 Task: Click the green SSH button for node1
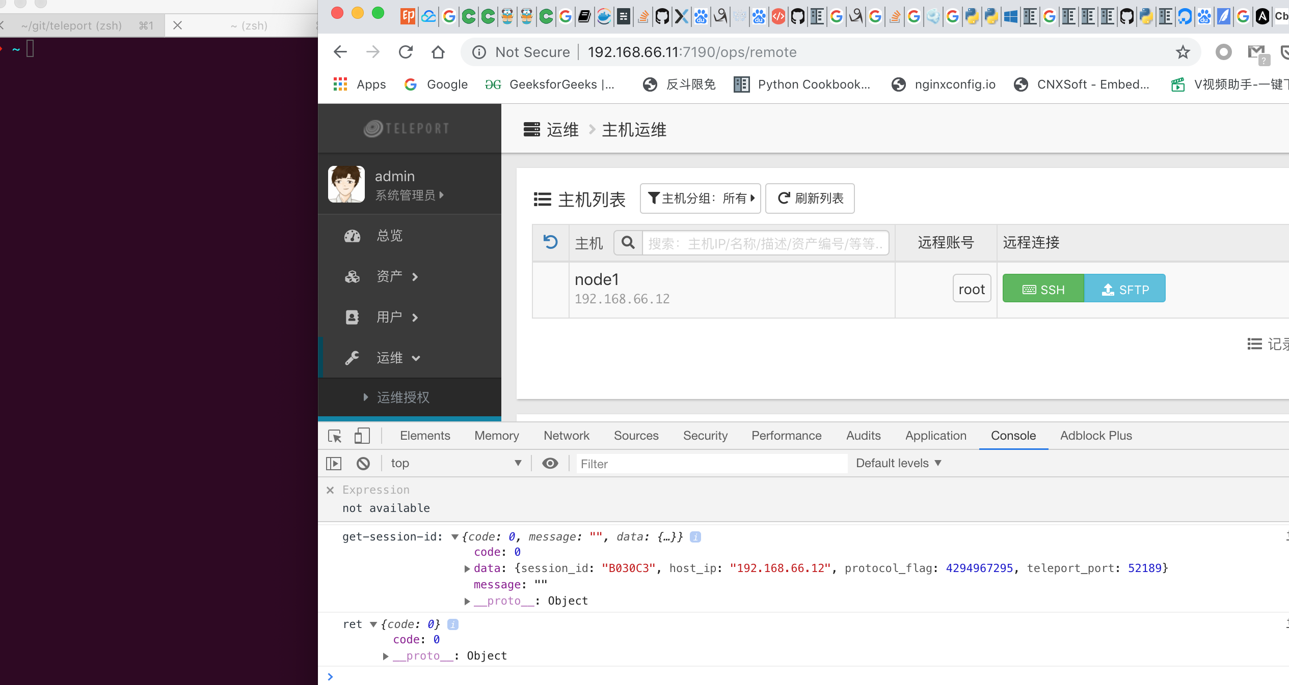click(x=1042, y=288)
